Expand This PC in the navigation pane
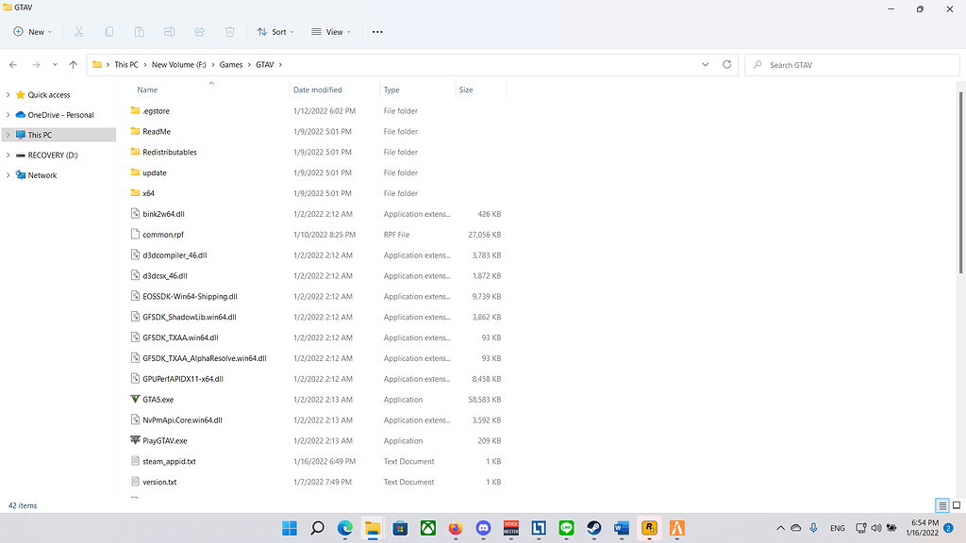The width and height of the screenshot is (966, 543). (x=7, y=134)
